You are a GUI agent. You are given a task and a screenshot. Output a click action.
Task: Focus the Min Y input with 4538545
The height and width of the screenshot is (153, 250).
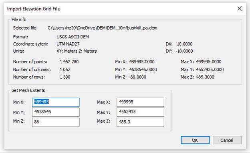point(56,112)
